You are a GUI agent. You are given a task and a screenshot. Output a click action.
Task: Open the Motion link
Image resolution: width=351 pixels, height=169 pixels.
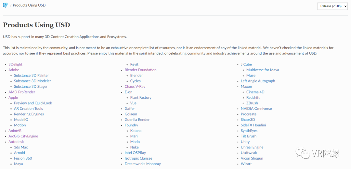[x=20, y=125]
